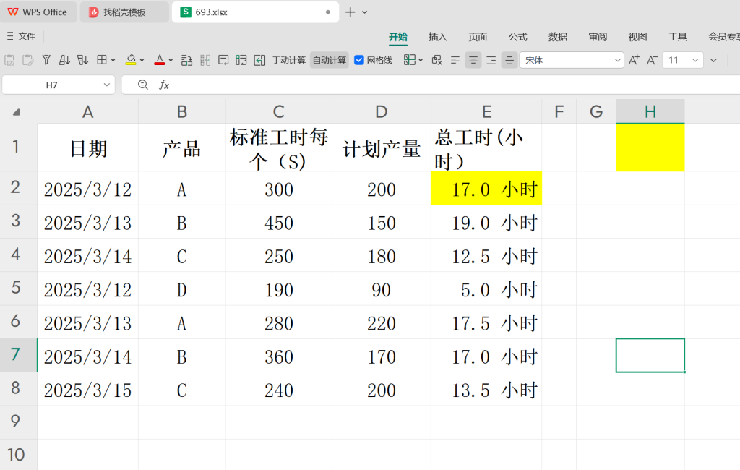
Task: Select column C header
Action: point(278,111)
